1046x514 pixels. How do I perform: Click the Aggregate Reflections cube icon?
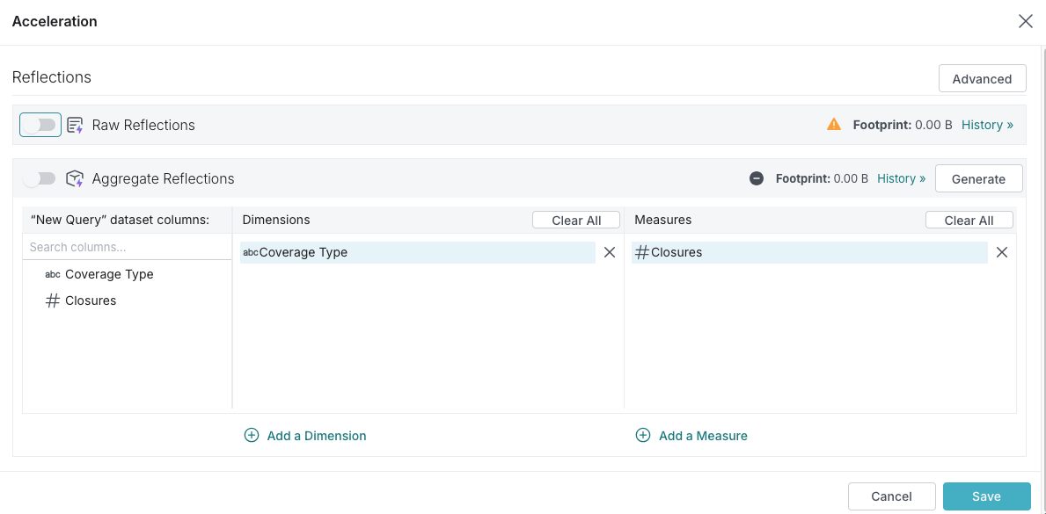[x=75, y=178]
